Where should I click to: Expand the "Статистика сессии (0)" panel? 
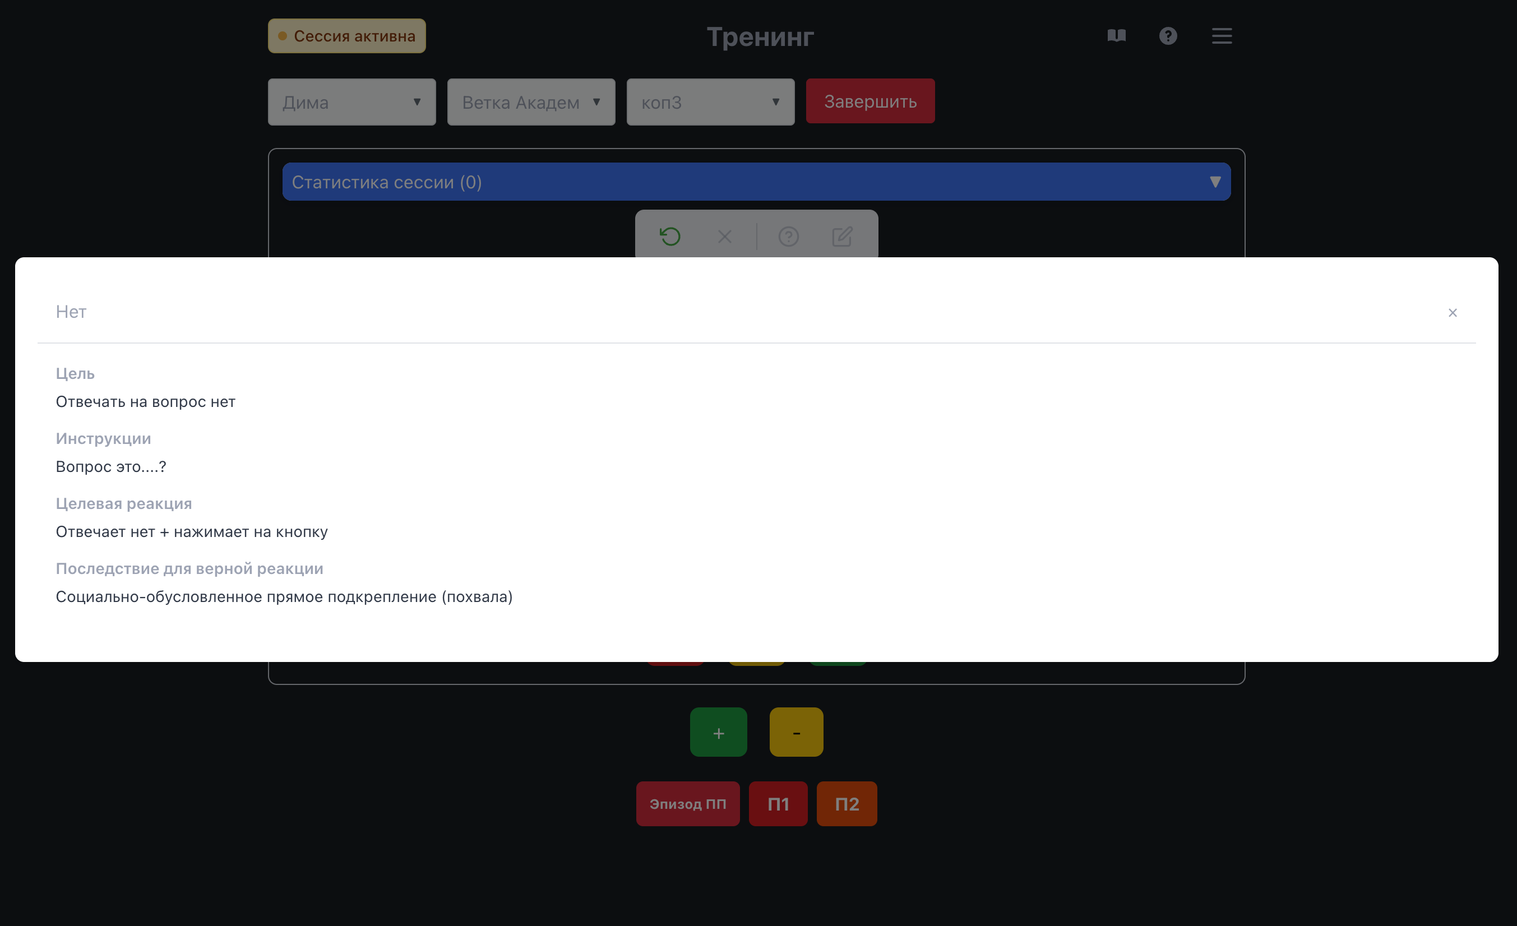(x=756, y=182)
